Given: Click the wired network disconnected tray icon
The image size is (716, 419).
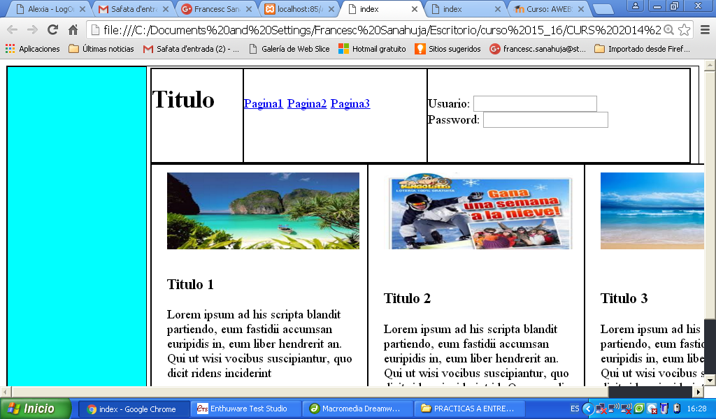Looking at the screenshot, I should 601,409.
